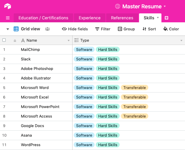Click Transferable tag in Microsoft Excel row
This screenshot has width=185, height=150.
click(135, 97)
